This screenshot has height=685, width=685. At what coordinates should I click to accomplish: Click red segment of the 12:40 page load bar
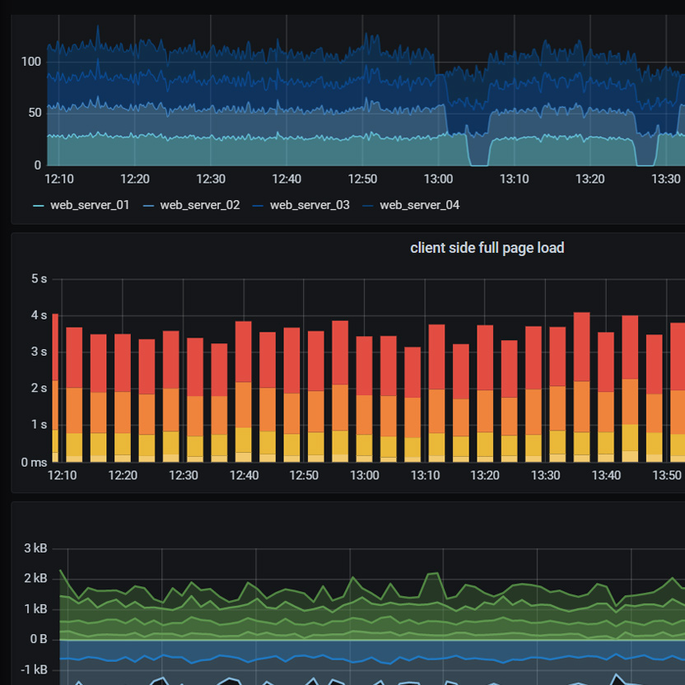tap(244, 352)
